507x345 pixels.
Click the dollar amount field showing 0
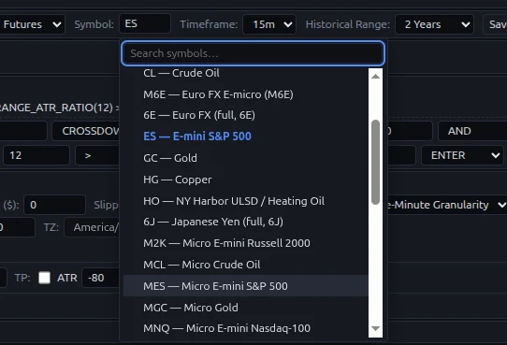(54, 205)
